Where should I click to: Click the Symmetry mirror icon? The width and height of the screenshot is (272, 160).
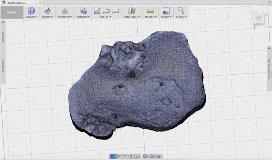click(65, 11)
